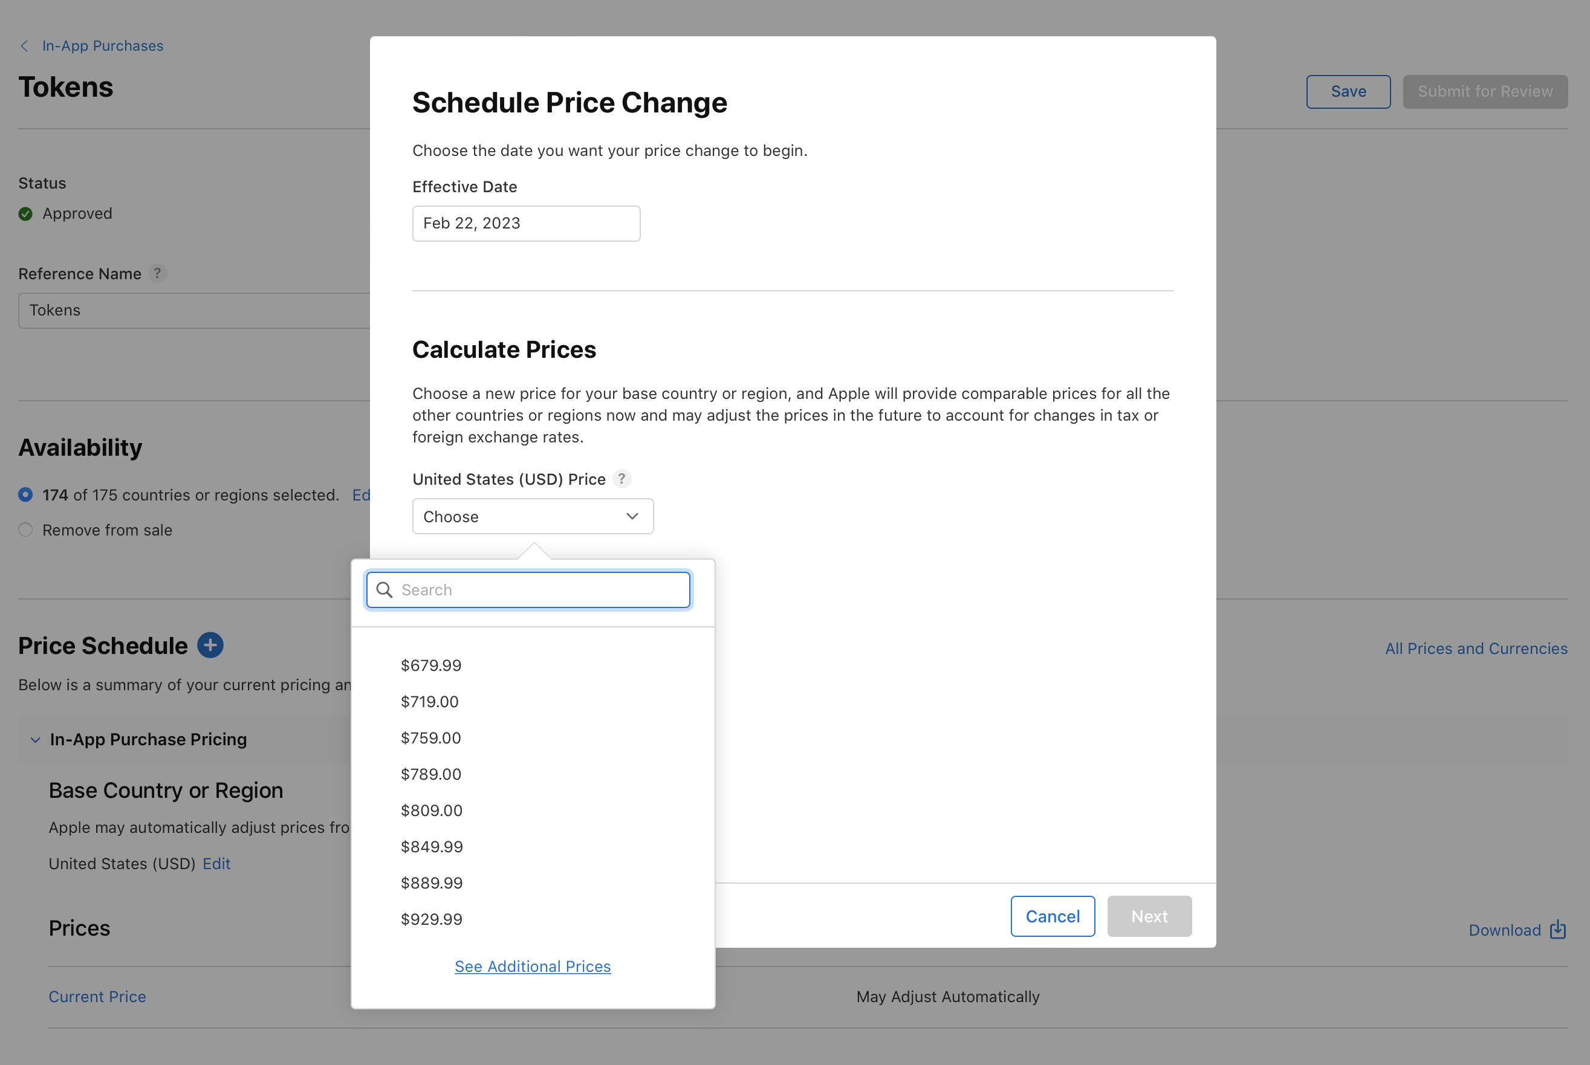Click the Effective Date field

click(526, 224)
